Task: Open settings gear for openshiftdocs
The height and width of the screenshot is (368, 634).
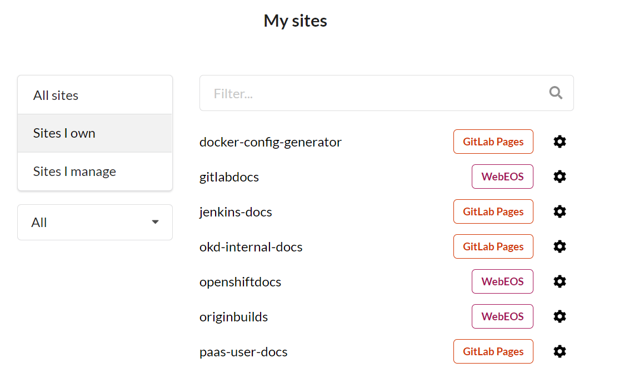Action: [560, 281]
